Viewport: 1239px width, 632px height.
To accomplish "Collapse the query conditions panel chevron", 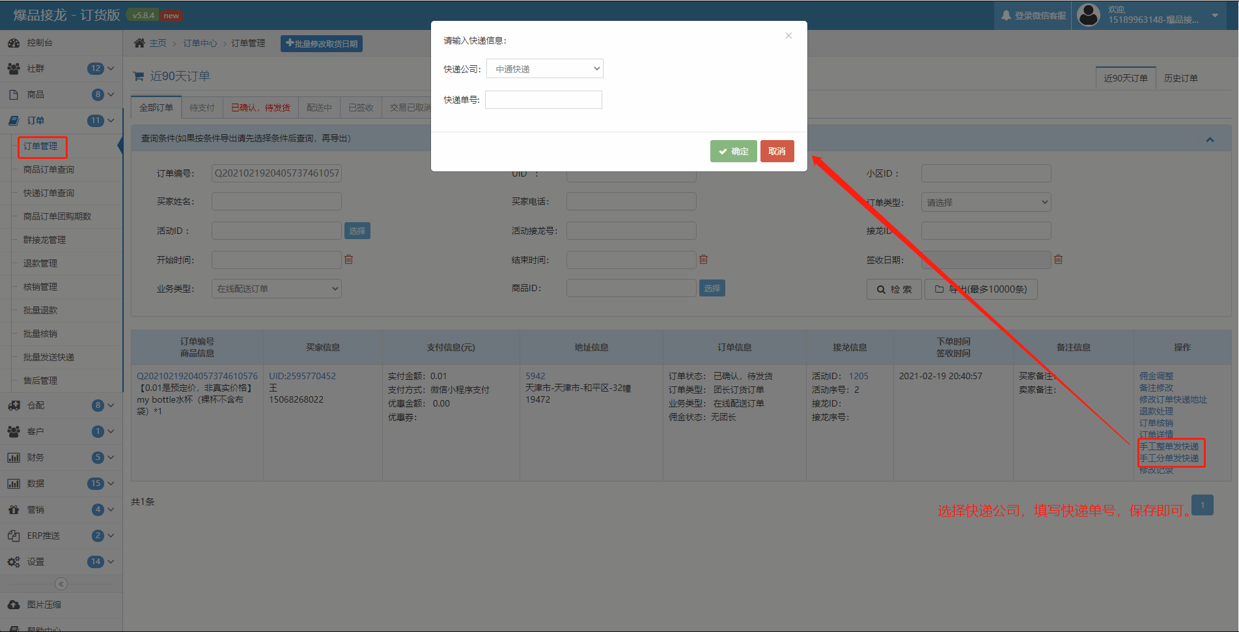I will (1210, 139).
